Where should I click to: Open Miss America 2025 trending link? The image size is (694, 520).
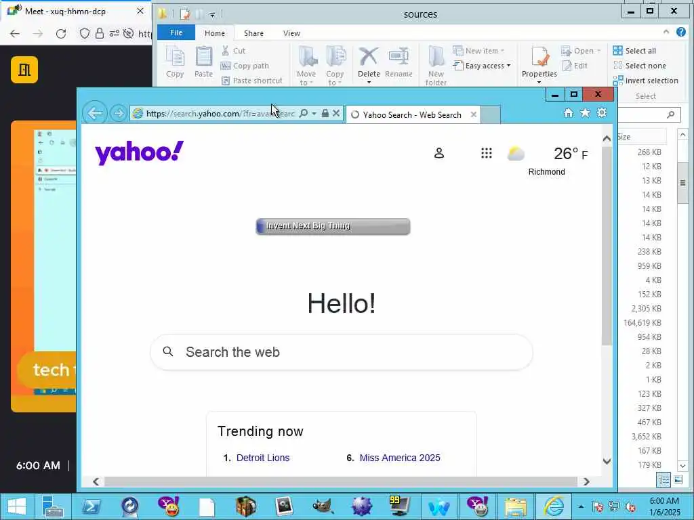pos(400,458)
